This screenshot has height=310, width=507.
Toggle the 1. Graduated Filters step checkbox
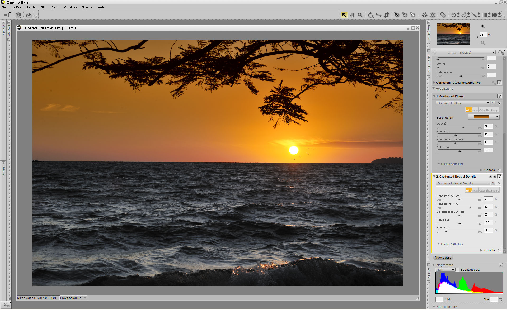coord(499,96)
